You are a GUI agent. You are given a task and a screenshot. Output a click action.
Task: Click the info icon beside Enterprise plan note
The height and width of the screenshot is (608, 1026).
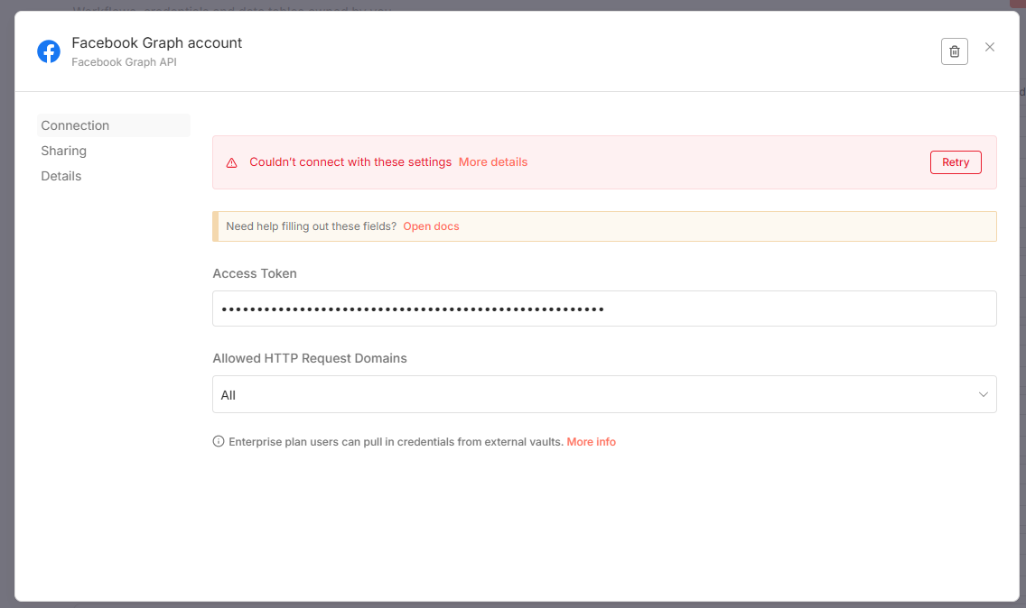(x=219, y=442)
